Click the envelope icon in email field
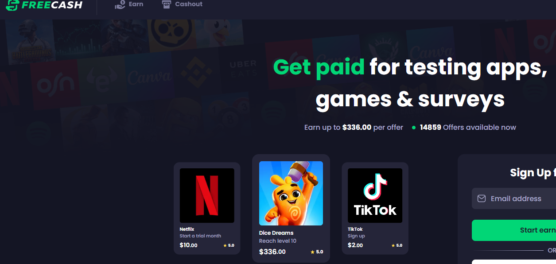The height and width of the screenshot is (264, 556). 482,198
